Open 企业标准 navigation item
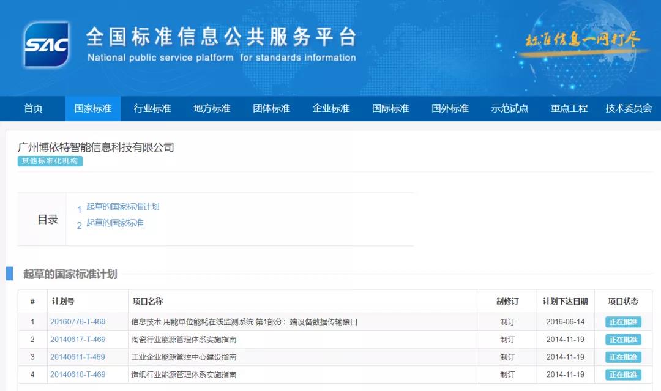This screenshot has width=661, height=391. pyautogui.click(x=331, y=108)
